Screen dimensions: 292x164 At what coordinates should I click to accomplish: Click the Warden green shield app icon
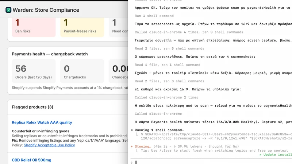[x=8, y=10]
